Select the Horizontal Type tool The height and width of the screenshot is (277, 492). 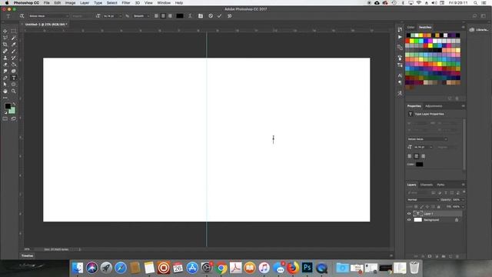[x=14, y=78]
